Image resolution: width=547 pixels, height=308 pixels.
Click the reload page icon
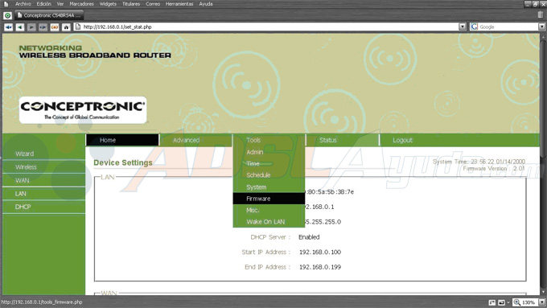[x=55, y=27]
